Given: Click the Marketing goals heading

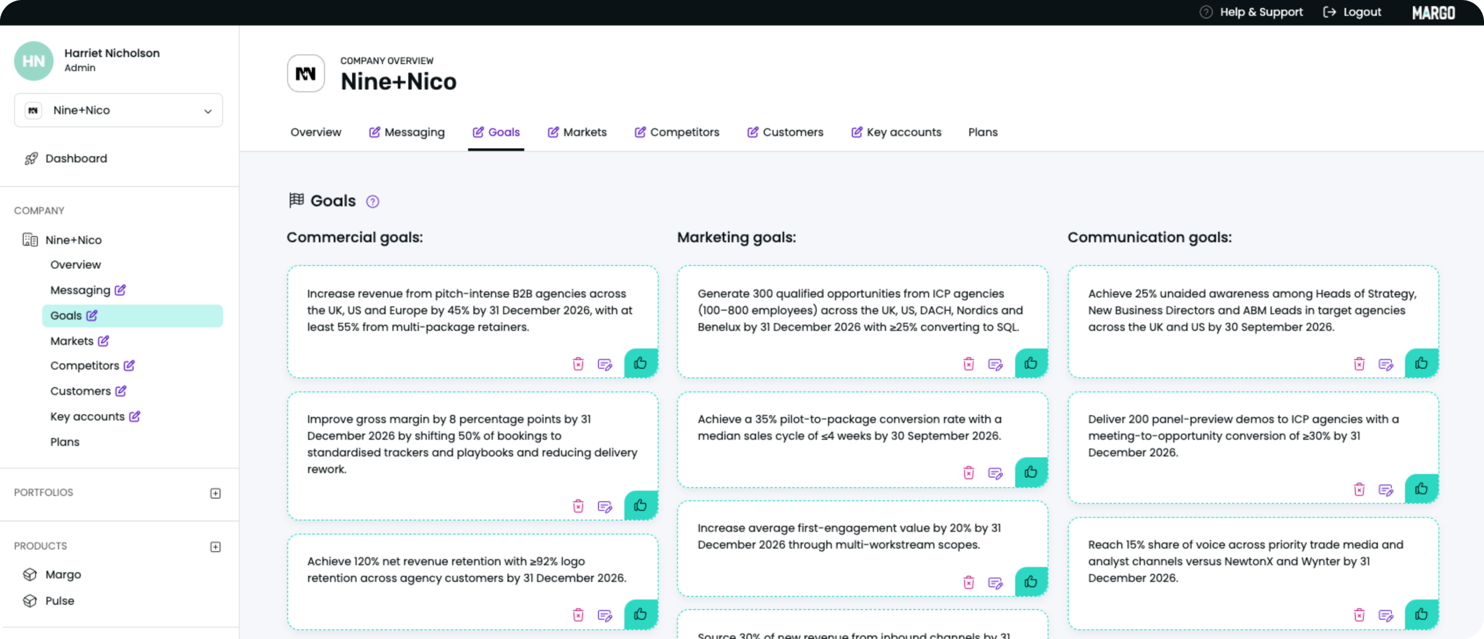Looking at the screenshot, I should pos(737,238).
